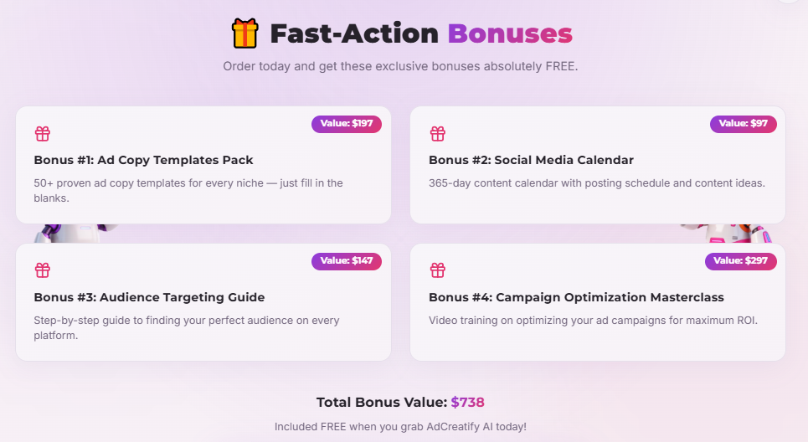Image resolution: width=808 pixels, height=442 pixels.
Task: Select the Social Media Calendar bonus title
Action: (531, 160)
